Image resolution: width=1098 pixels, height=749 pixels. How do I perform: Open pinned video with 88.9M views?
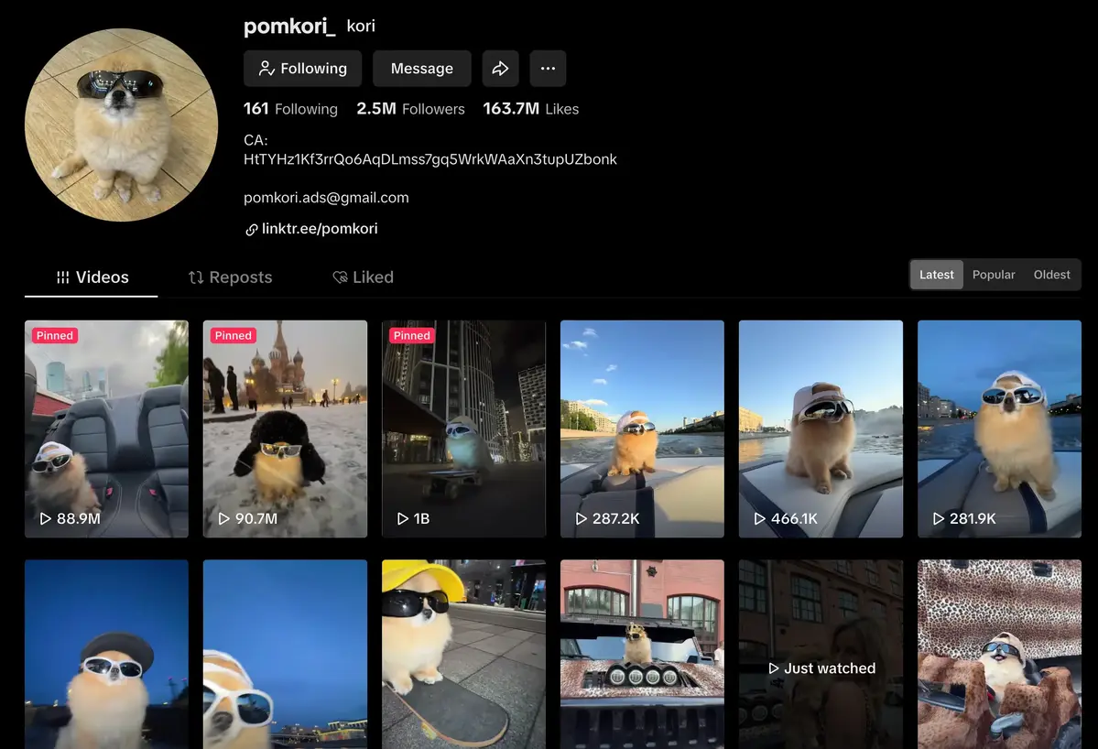(106, 429)
